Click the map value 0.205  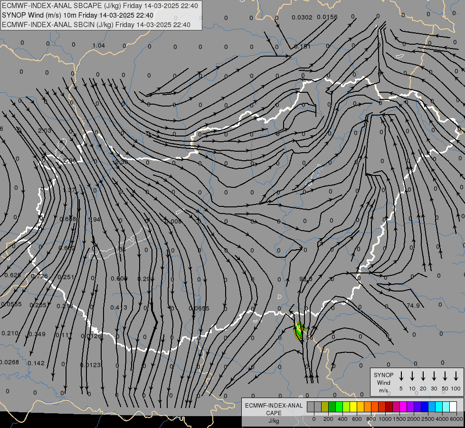pos(38,305)
